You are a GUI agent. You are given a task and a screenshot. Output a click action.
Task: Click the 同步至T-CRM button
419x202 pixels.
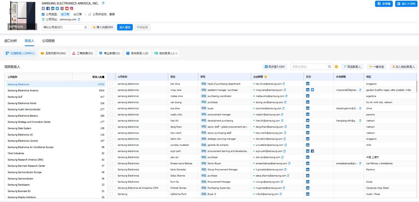(275, 67)
